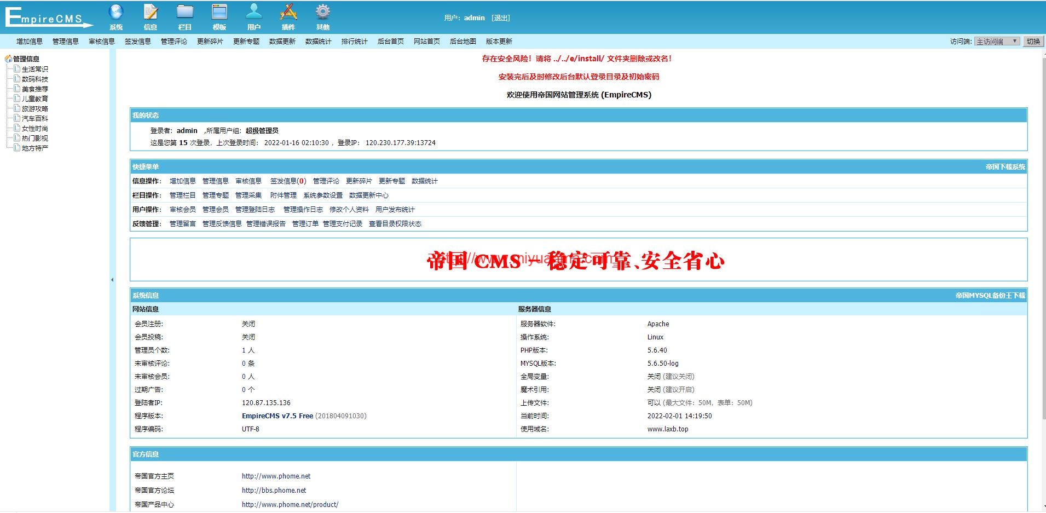Screen dimensions: 1046x513
Task: Click the page icon beside 旅游攻略
Action: [17, 108]
